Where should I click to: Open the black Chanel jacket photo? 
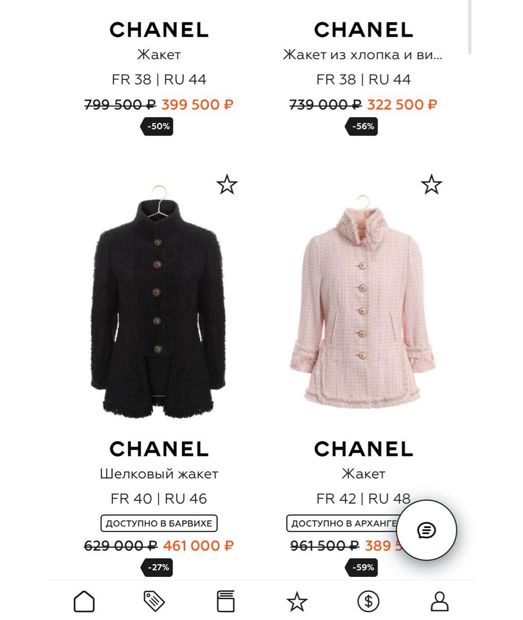158,305
